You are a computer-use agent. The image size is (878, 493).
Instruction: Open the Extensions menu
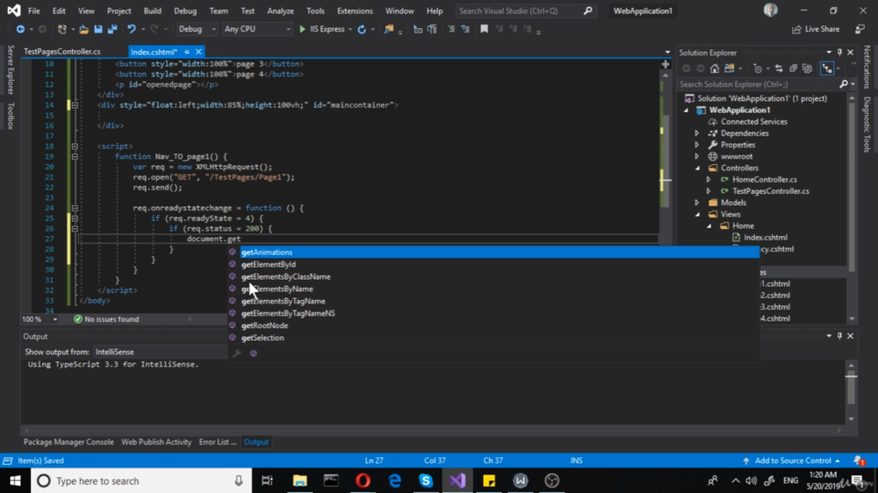click(355, 11)
